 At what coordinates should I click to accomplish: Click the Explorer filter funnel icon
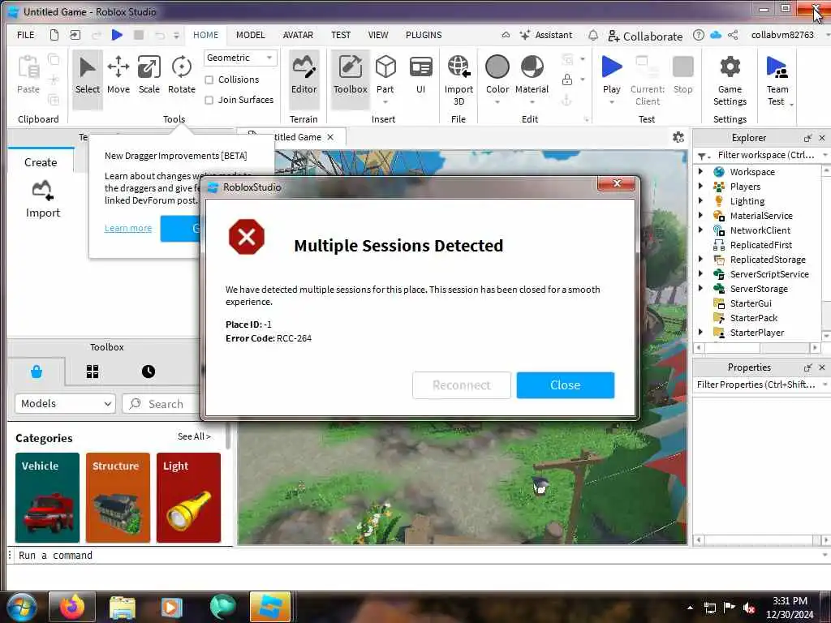point(704,156)
